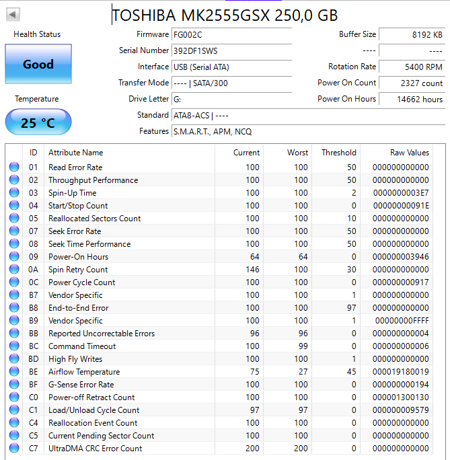This screenshot has height=460, width=450.
Task: Select the Serial Number field
Action: (x=231, y=50)
